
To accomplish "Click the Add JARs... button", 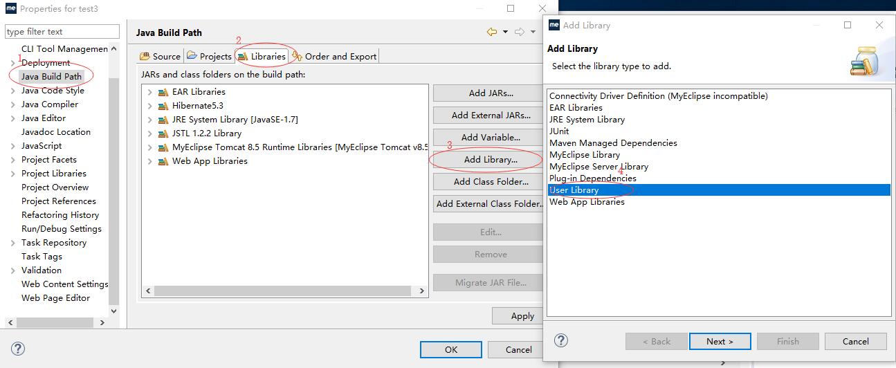I will (491, 93).
